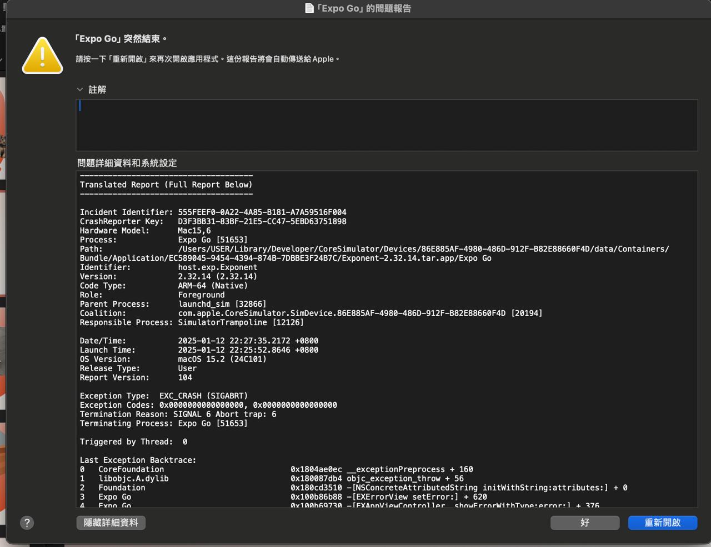Click the Last Exception Backtrace heading

point(138,460)
